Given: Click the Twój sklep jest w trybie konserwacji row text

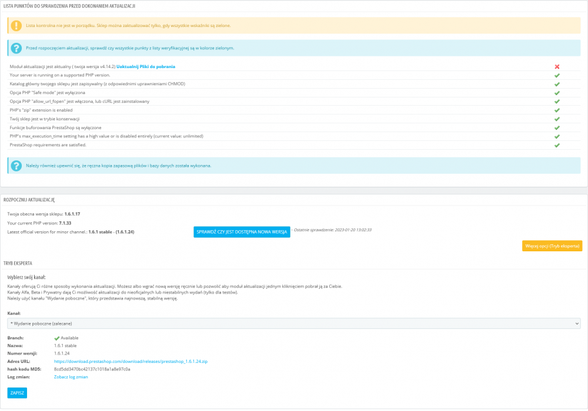Looking at the screenshot, I should pos(45,119).
